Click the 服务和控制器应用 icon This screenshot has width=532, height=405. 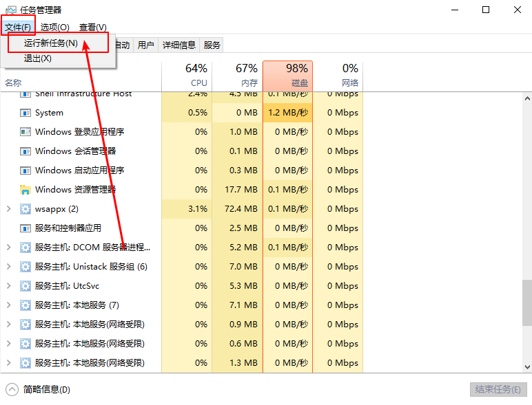point(25,228)
